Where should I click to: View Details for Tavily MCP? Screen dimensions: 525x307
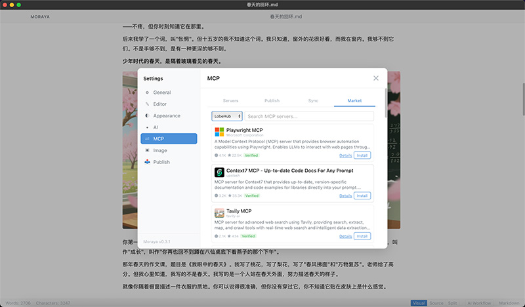coord(345,236)
